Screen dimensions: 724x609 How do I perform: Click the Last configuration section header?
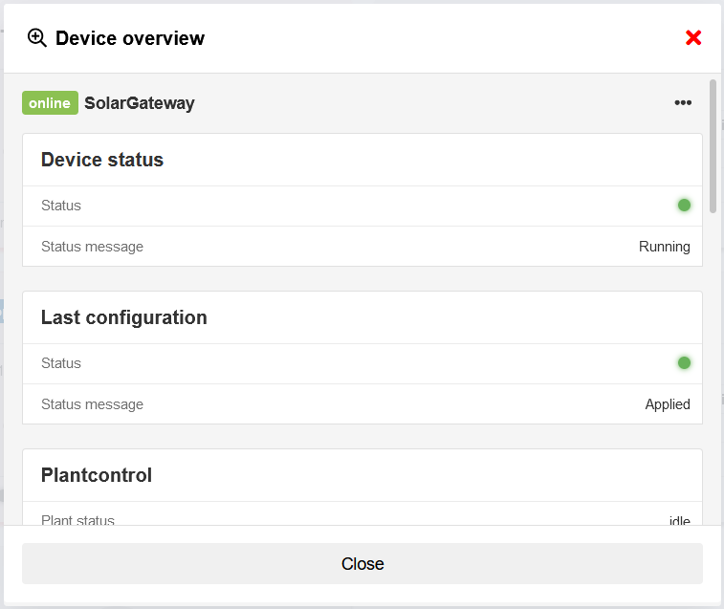pos(124,317)
